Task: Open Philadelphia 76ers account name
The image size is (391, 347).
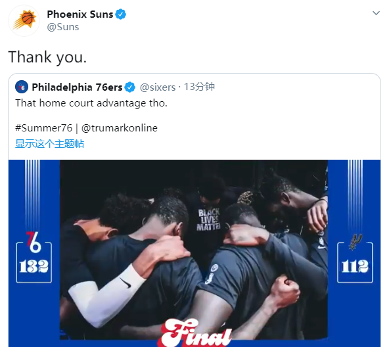Action: (77, 87)
